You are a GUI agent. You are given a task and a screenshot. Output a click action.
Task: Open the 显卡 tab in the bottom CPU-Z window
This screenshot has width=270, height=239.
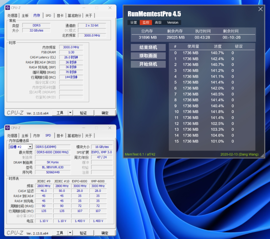click(x=60, y=136)
